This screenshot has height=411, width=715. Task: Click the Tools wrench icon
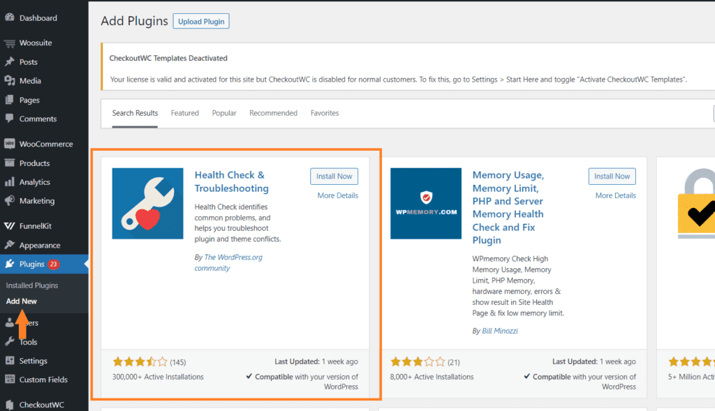[10, 341]
